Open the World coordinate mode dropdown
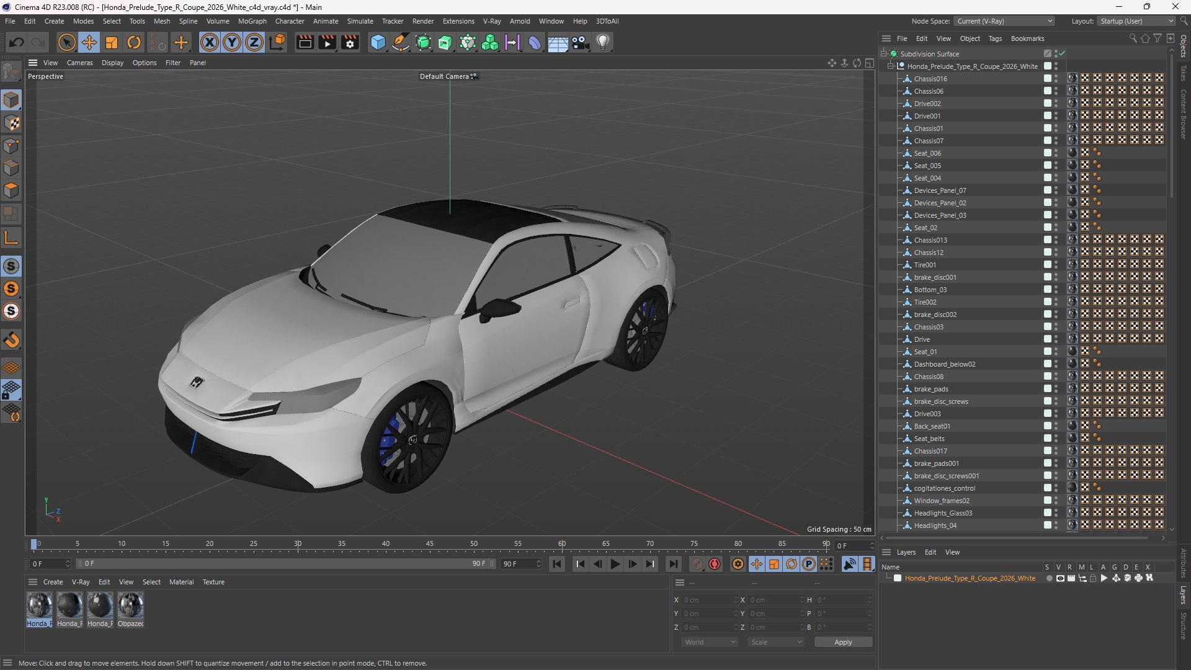1191x670 pixels. tap(709, 642)
